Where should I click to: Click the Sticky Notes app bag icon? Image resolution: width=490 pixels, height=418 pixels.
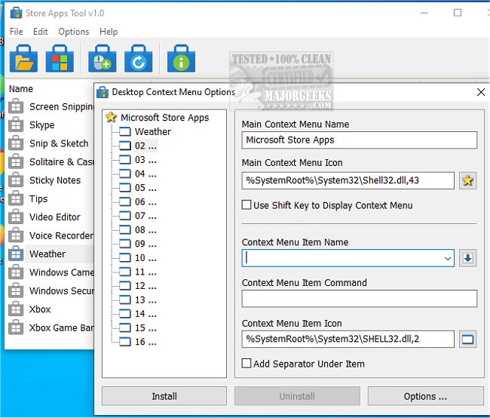16,180
